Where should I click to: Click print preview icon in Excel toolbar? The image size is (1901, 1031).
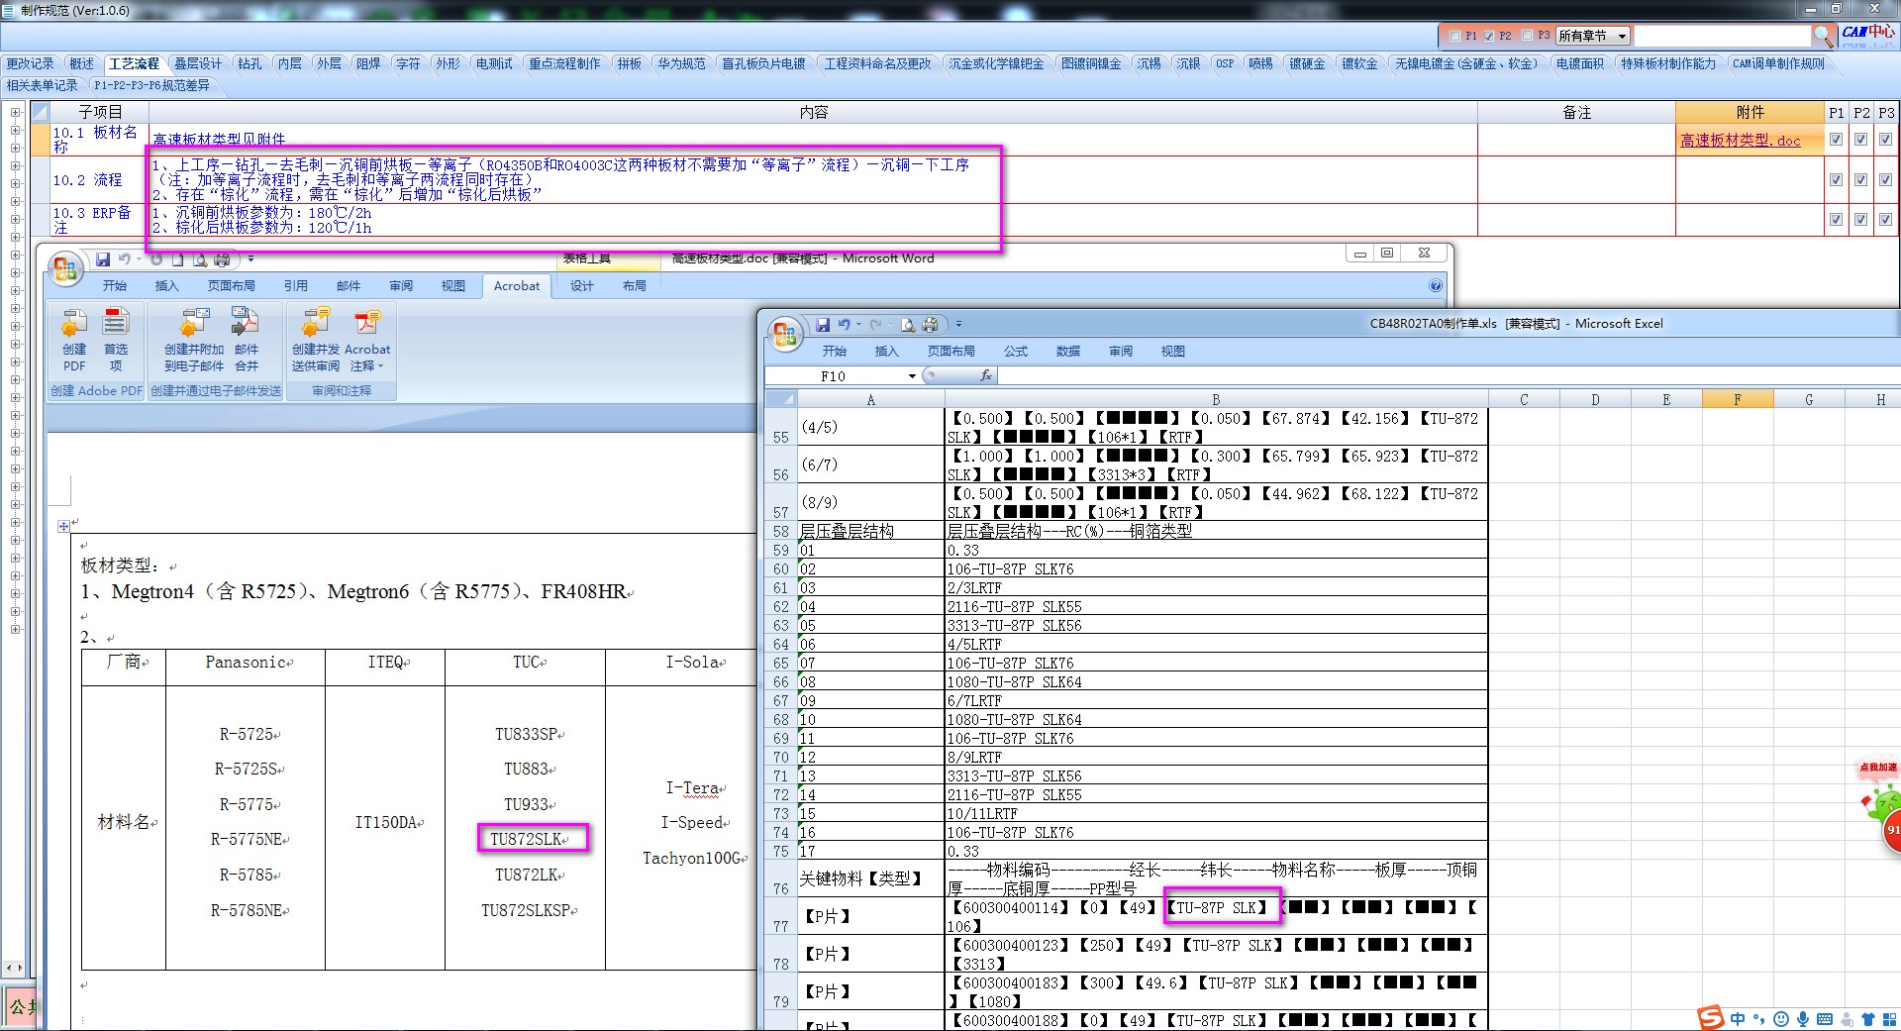pyautogui.click(x=908, y=325)
